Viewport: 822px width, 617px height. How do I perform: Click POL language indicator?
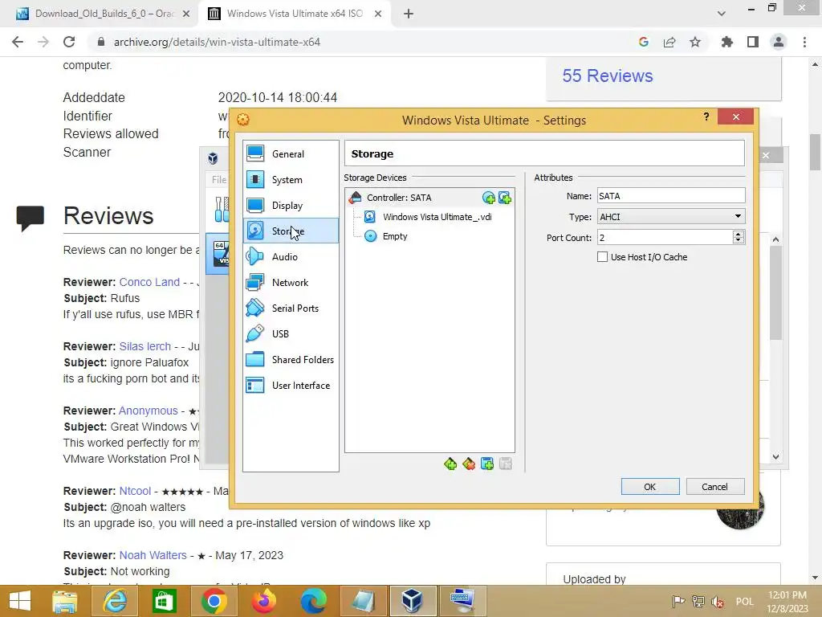[744, 602]
